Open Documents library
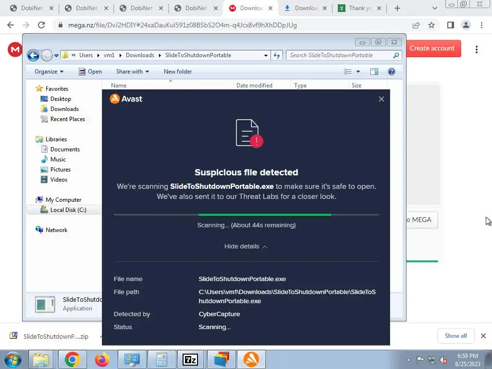492x369 pixels. 65,149
